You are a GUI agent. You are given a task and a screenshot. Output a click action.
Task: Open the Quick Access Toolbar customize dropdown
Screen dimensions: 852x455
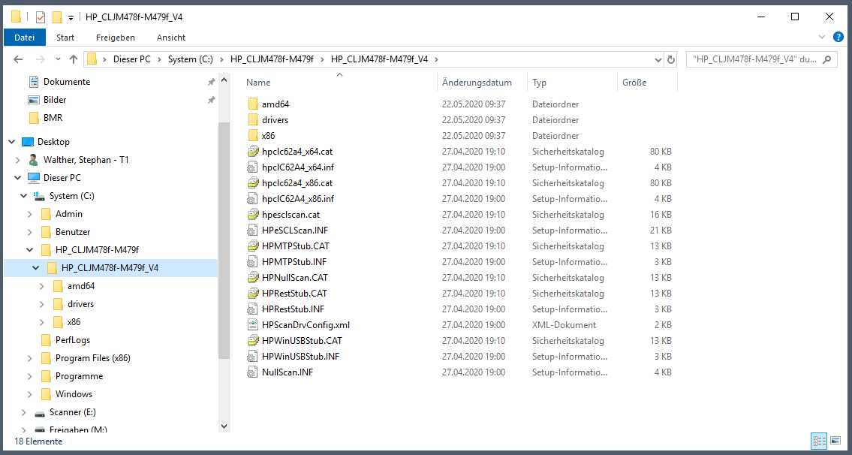(x=71, y=18)
